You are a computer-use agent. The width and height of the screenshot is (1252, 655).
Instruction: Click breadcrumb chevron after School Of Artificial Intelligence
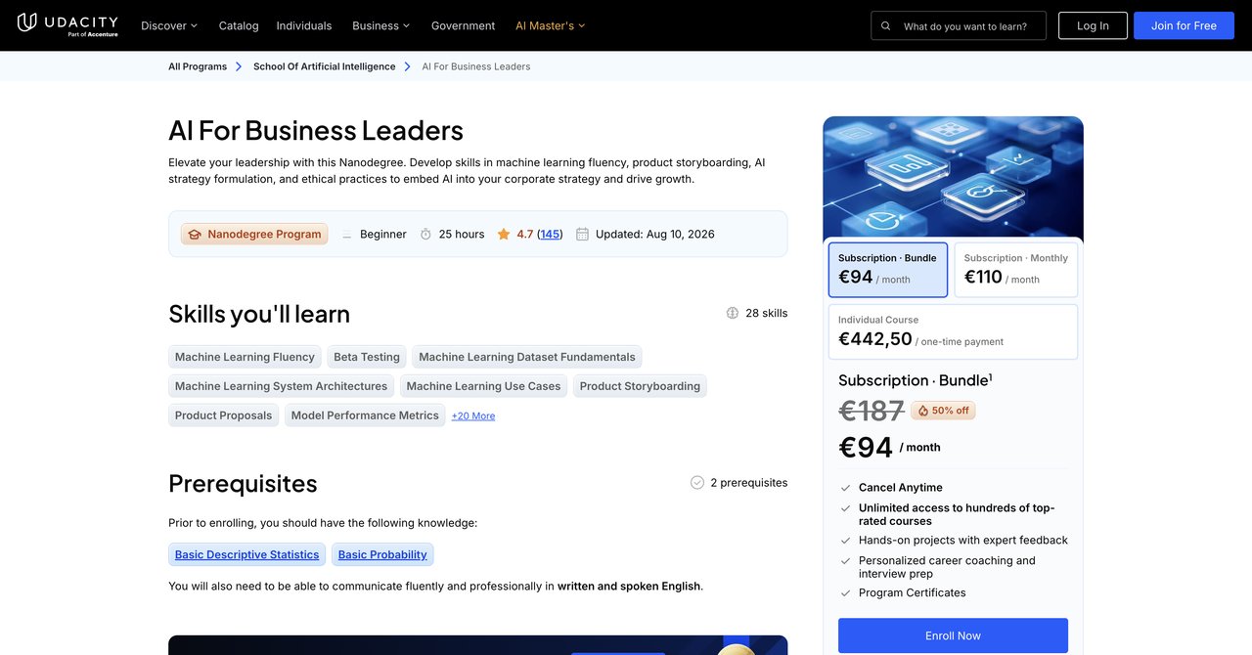point(408,66)
